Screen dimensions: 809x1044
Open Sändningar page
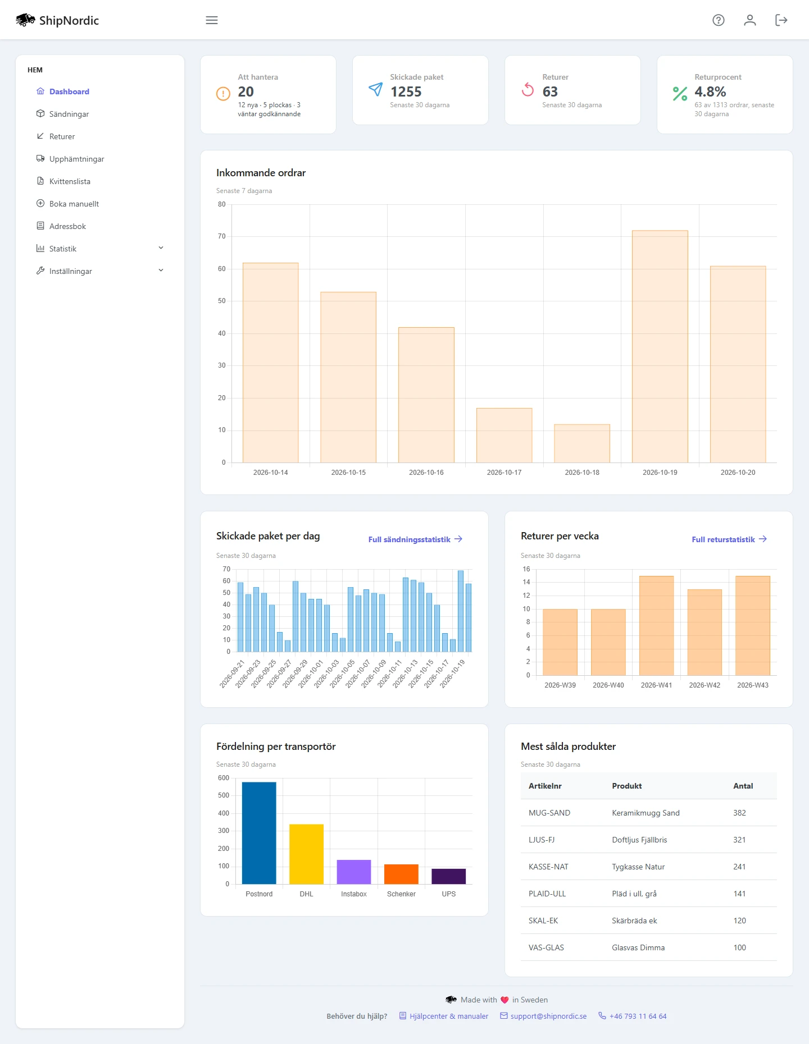(69, 114)
